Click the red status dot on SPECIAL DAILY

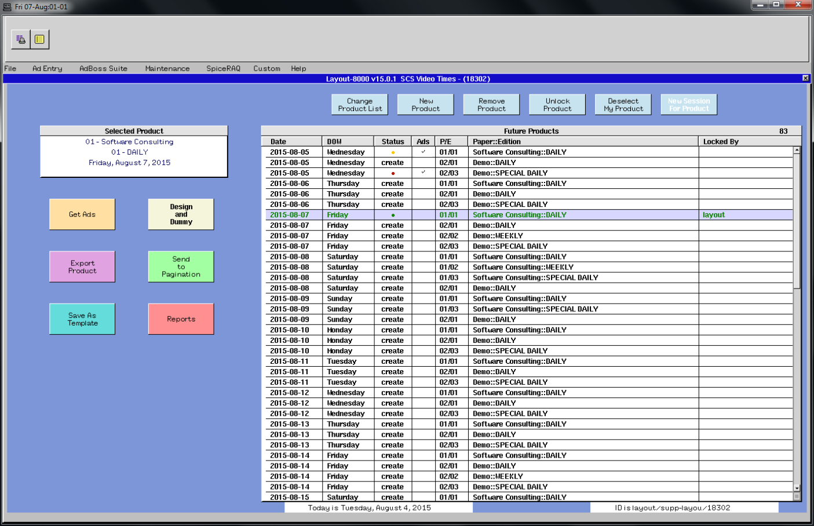coord(393,173)
